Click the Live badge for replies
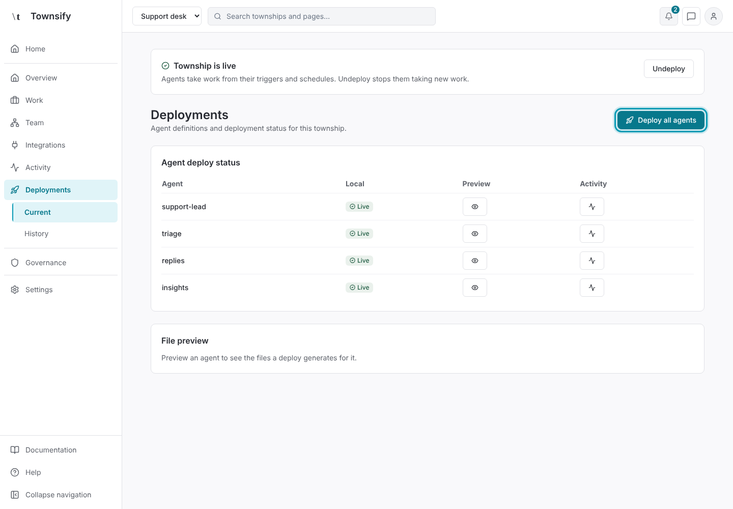The image size is (733, 509). (359, 261)
